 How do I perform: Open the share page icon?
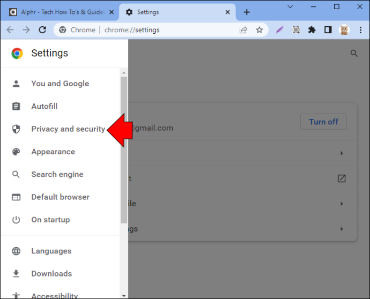243,30
